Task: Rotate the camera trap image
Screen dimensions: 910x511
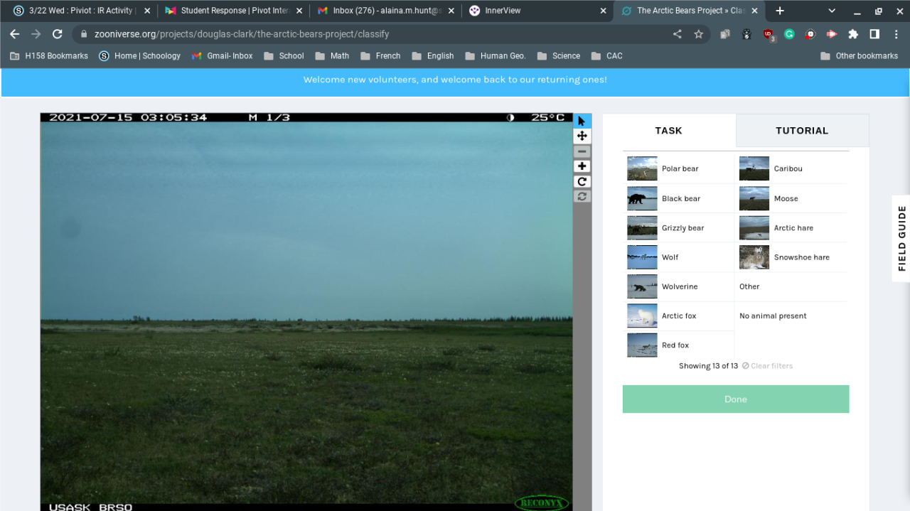Action: tap(582, 181)
